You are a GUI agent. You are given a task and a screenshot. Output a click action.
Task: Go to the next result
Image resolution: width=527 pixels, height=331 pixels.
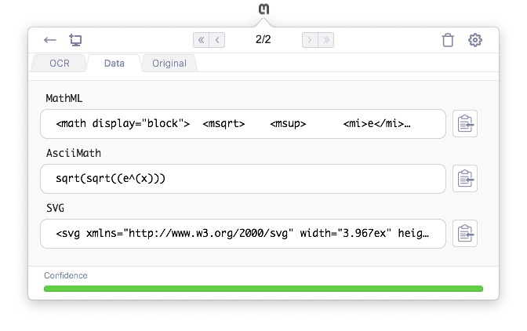pyautogui.click(x=310, y=39)
